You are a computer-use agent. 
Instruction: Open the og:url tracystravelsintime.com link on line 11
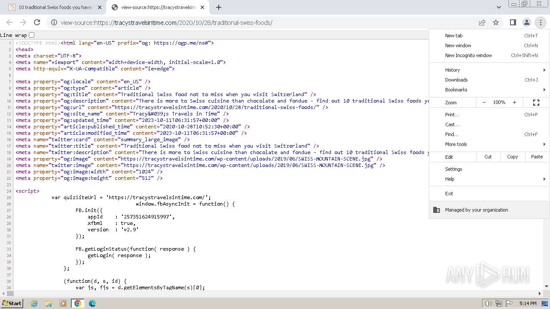[x=216, y=107]
